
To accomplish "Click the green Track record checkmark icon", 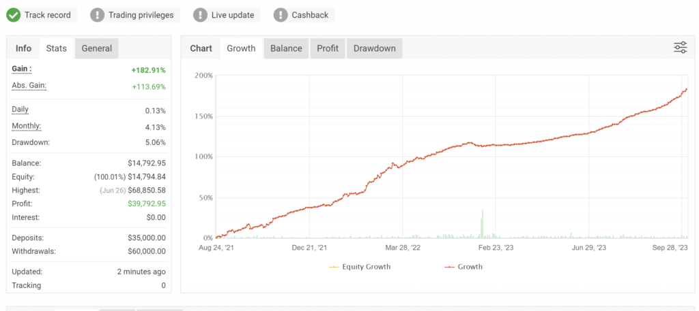I will click(14, 14).
